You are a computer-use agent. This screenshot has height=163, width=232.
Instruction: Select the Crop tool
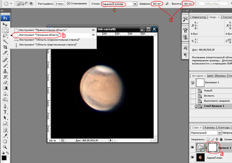pos(5,47)
